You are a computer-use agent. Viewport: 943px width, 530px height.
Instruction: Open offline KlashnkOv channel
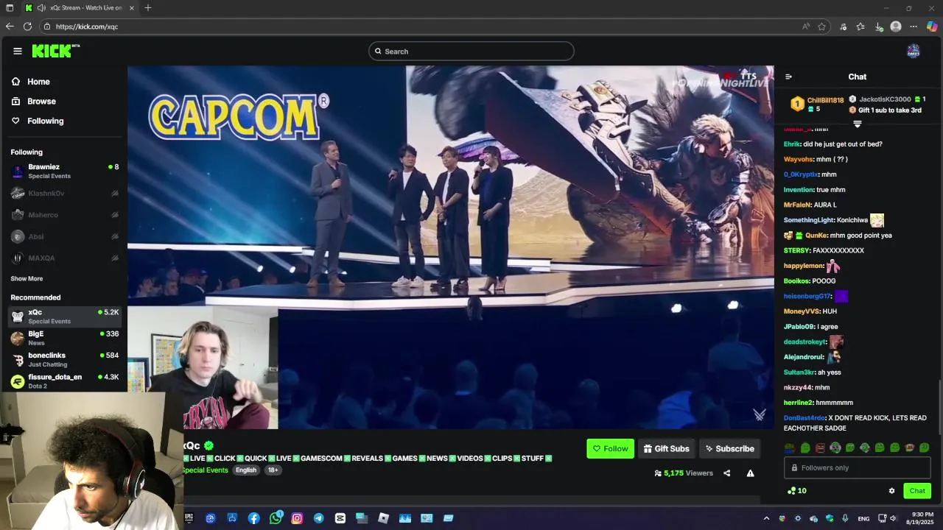click(x=65, y=193)
